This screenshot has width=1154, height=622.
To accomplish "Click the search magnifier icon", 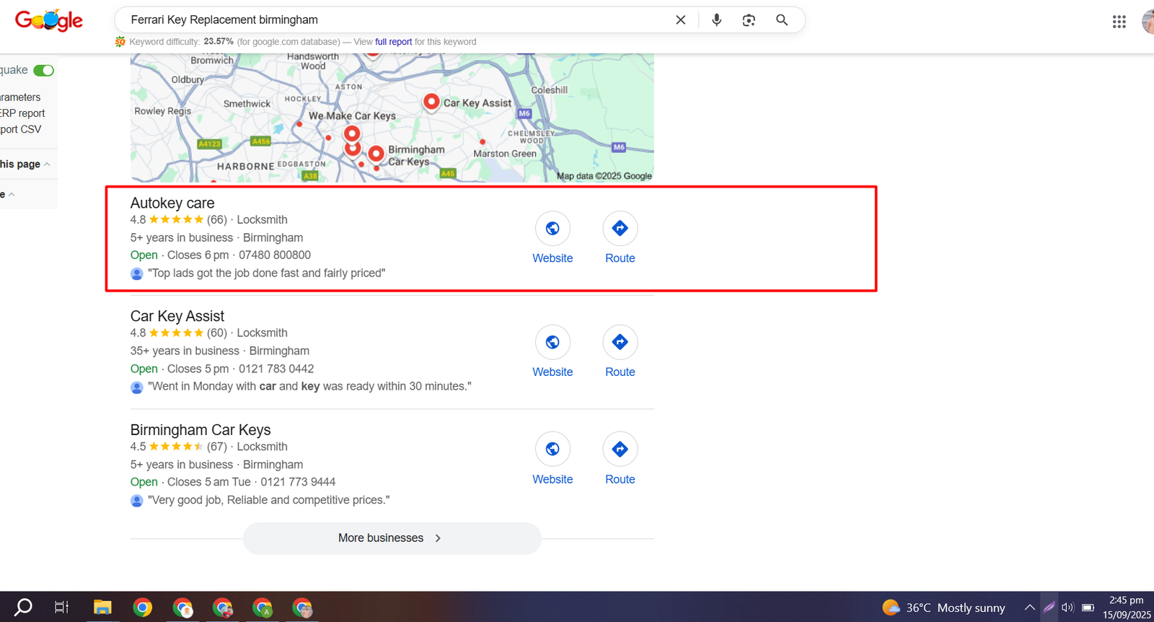I will (782, 20).
